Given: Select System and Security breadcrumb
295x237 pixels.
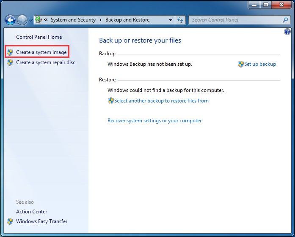Looking at the screenshot, I should click(x=73, y=20).
